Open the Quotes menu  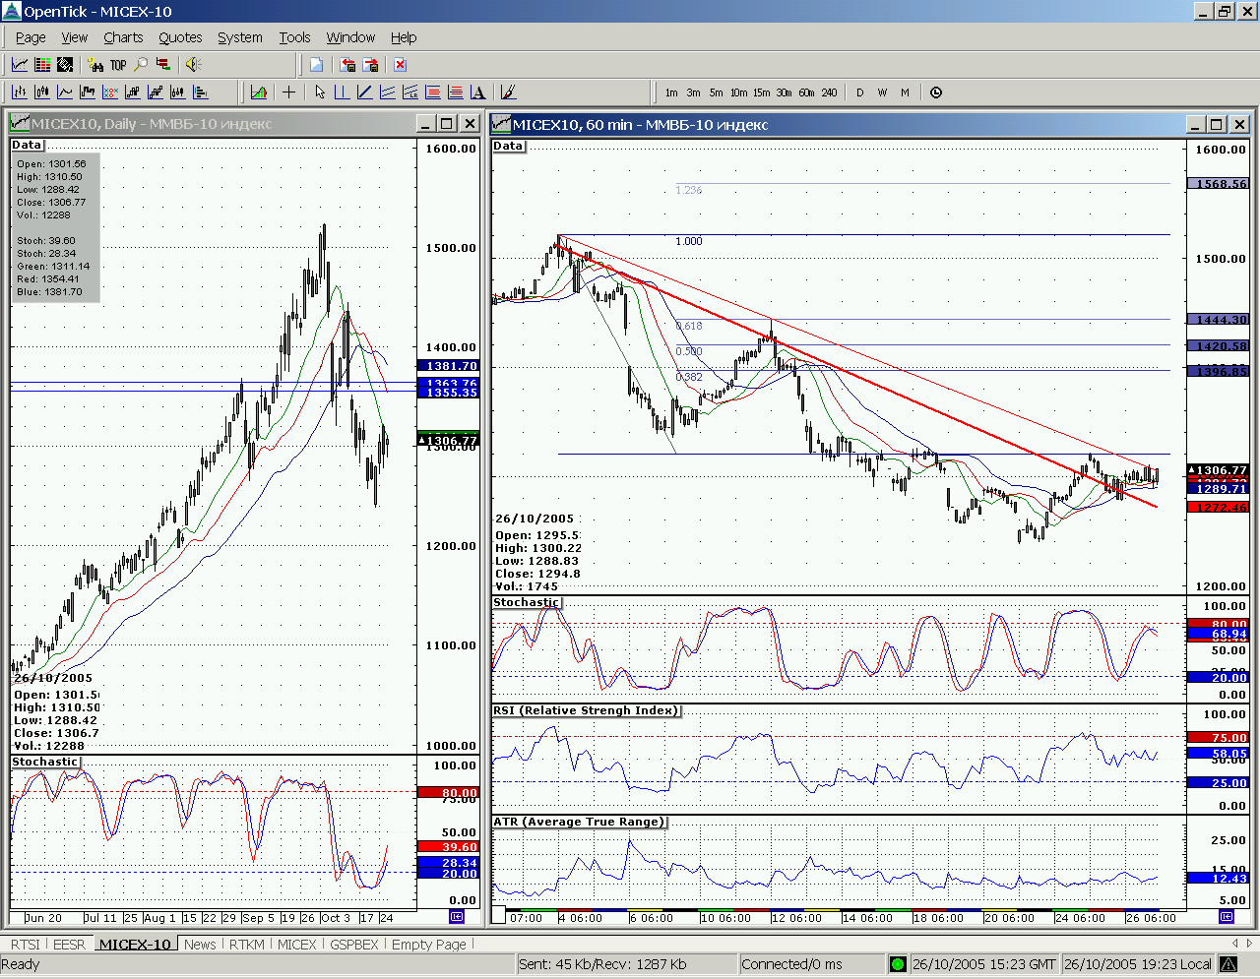pyautogui.click(x=180, y=37)
